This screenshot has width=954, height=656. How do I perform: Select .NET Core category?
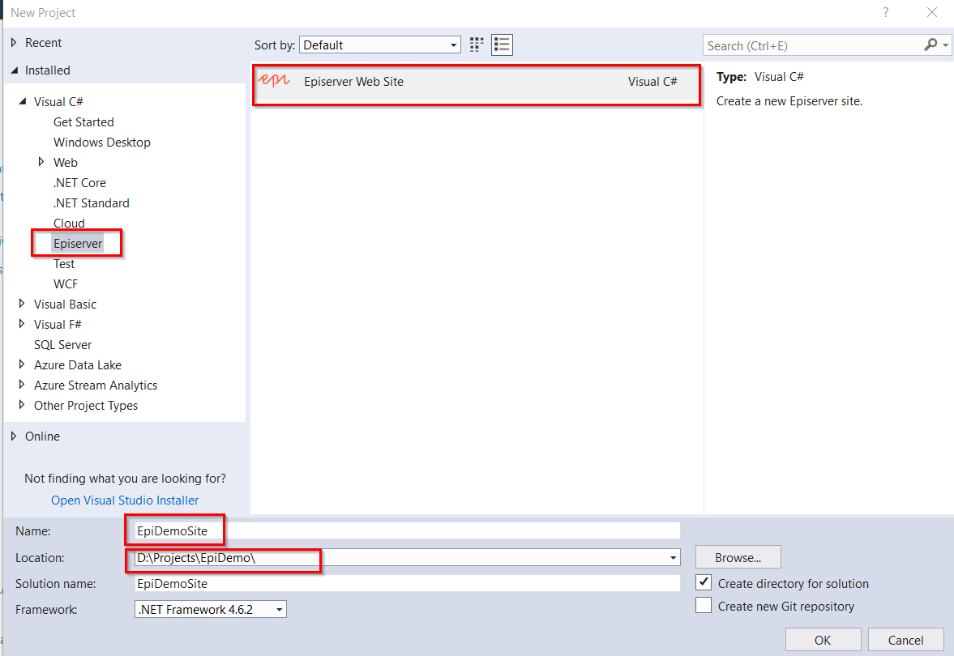pos(79,183)
